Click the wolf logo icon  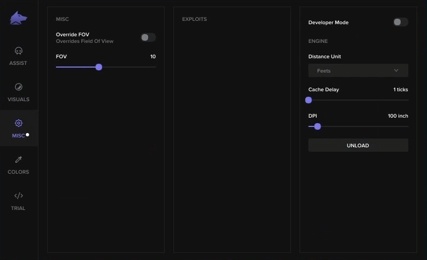(x=19, y=18)
